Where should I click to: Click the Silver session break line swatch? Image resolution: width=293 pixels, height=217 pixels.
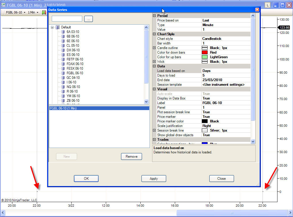coord(205,130)
